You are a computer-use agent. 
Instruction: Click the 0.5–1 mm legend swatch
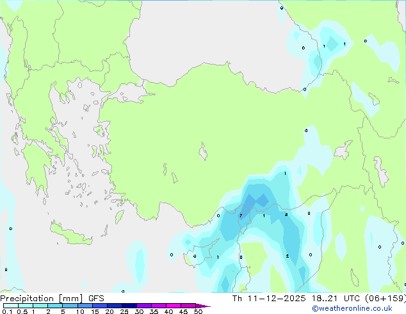click(x=26, y=306)
